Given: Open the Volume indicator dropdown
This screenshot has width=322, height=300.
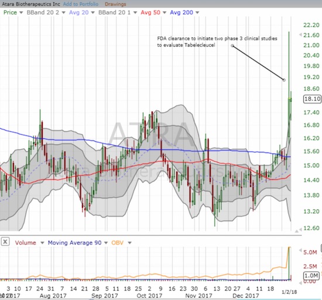Looking at the screenshot, I should tap(42, 243).
